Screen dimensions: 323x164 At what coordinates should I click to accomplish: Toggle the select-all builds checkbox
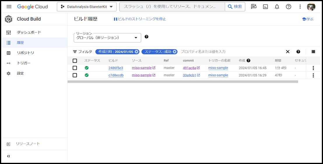(x=75, y=61)
